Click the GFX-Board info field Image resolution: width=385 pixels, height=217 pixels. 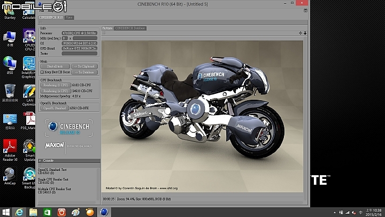pyautogui.click(x=79, y=48)
